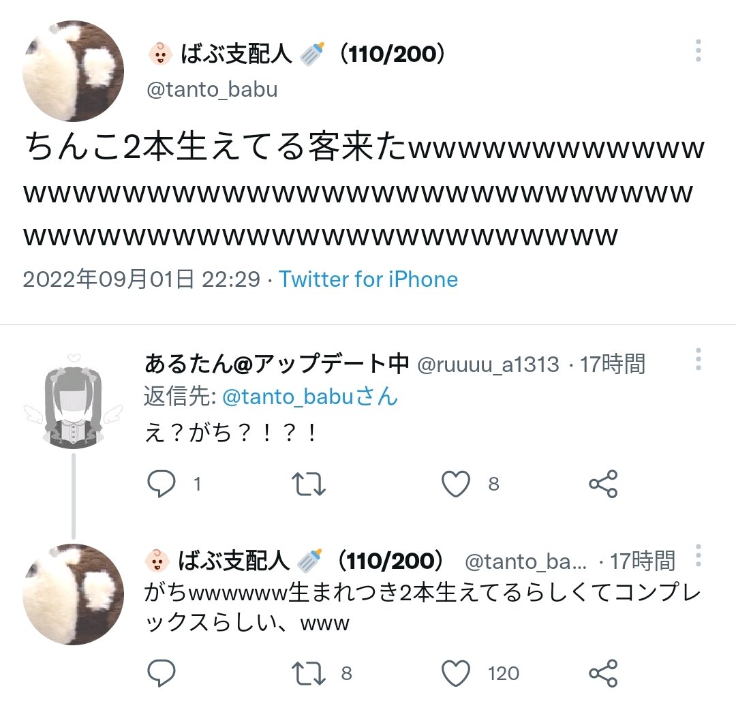Open the main tweet author's profile picture
The width and height of the screenshot is (736, 710).
pos(73,71)
